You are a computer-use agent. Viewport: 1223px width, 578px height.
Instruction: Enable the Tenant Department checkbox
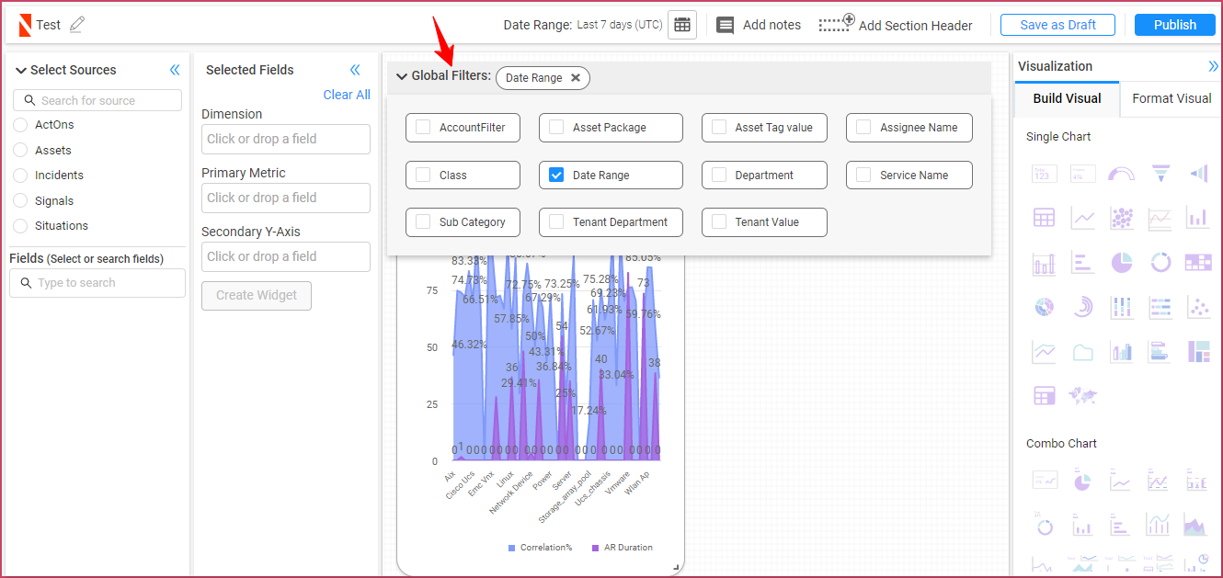(x=556, y=221)
